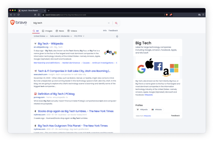This screenshot has width=214, height=141.
Task: Select the big tech - Brave Search browser tab
Action: click(x=32, y=10)
